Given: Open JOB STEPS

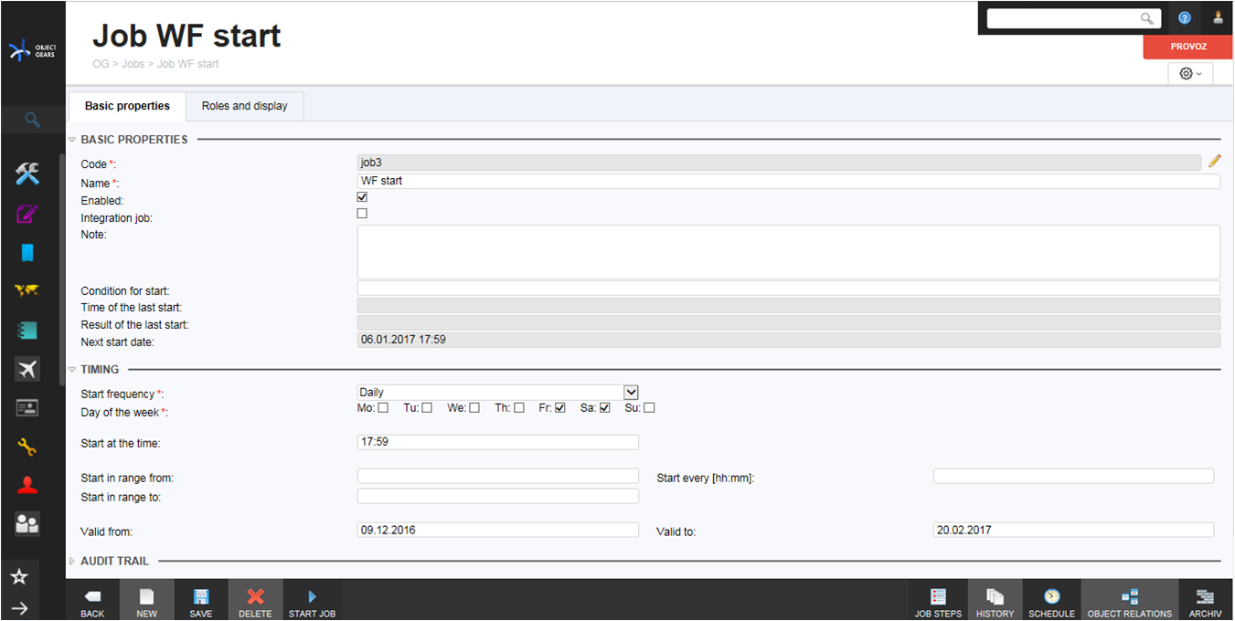Looking at the screenshot, I should [938, 601].
